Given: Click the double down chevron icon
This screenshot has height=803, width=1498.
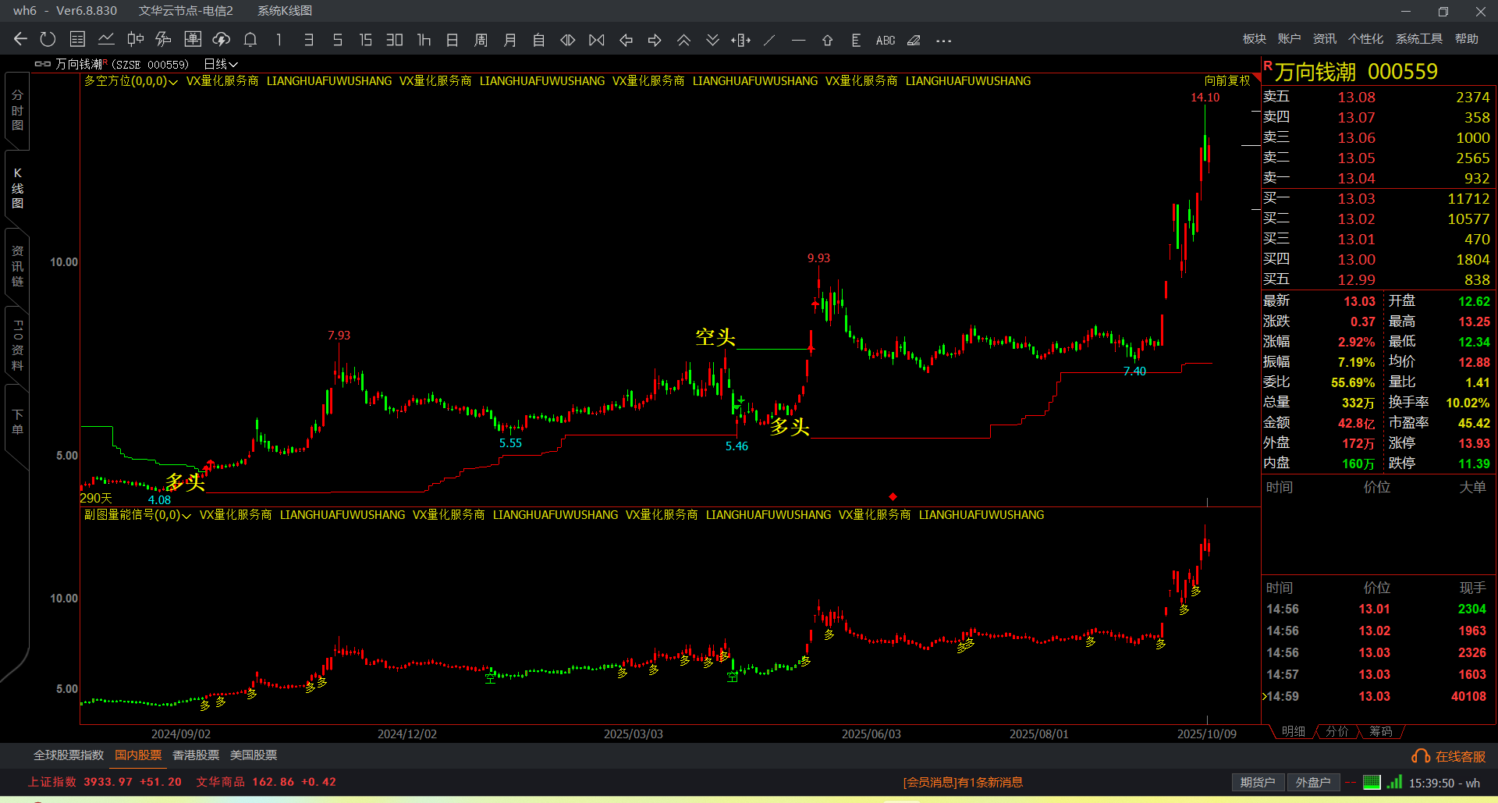Looking at the screenshot, I should [x=712, y=40].
